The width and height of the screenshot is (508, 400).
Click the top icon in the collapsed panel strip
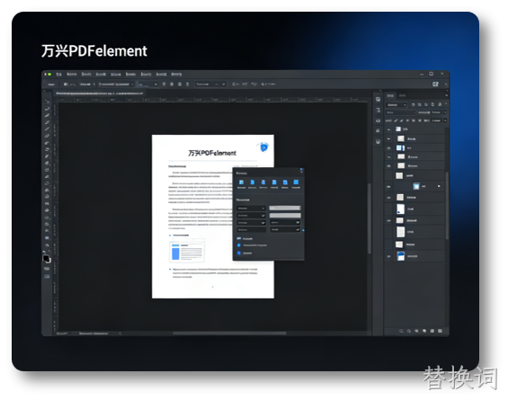pos(378,100)
